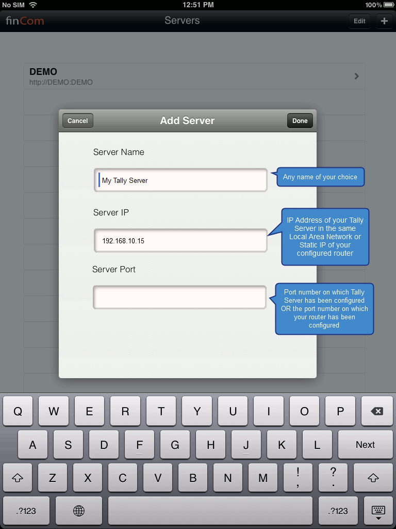The image size is (396, 529).
Task: Tap the Server IP label
Action: [111, 212]
